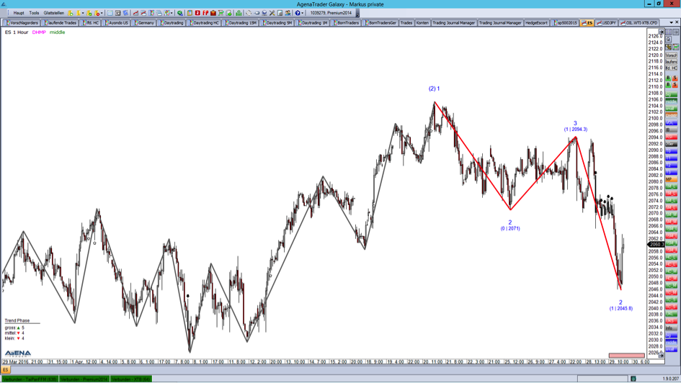The image size is (681, 383).
Task: Click the green bar-chart toolbar icon
Action: pos(239,13)
